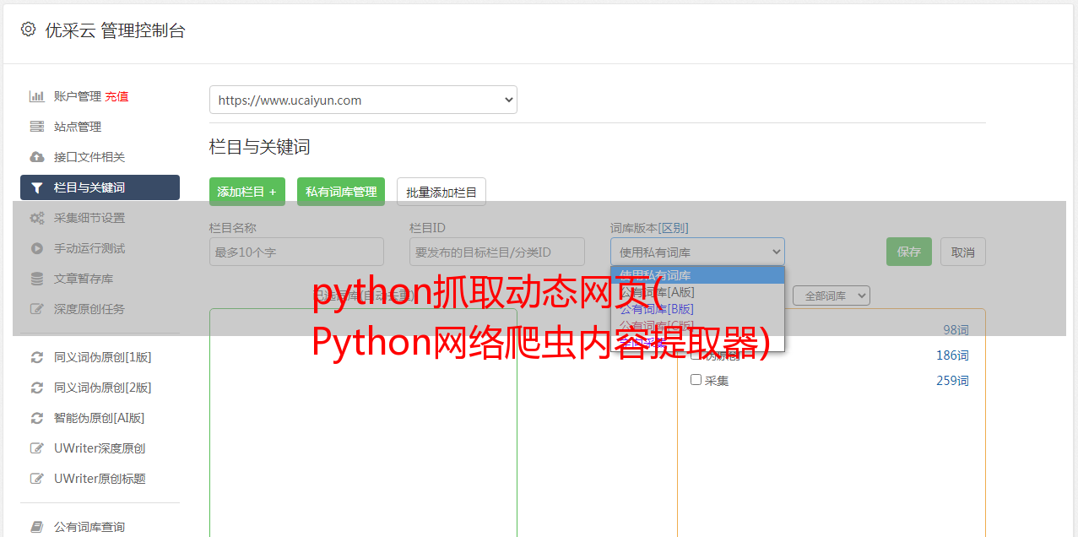This screenshot has height=537, width=1078.
Task: Click the bar chart icon for 账户管理
Action: tap(36, 96)
